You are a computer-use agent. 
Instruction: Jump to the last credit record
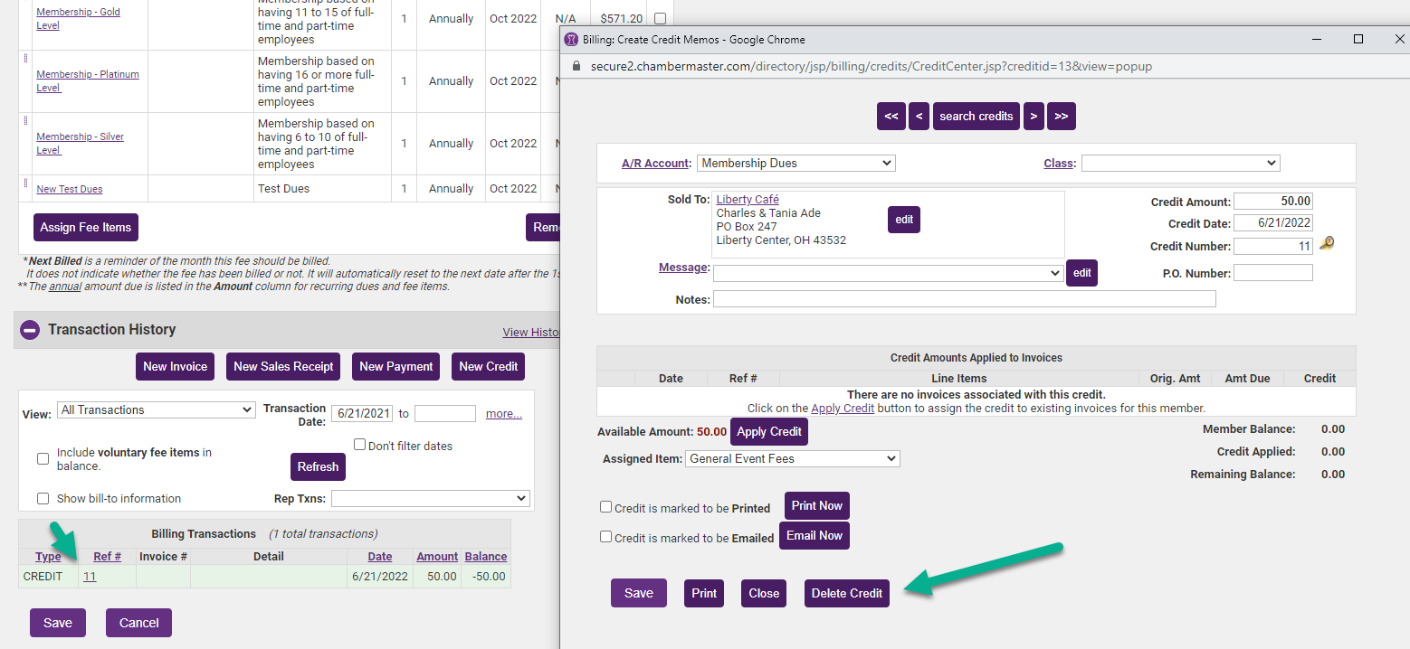point(1062,117)
